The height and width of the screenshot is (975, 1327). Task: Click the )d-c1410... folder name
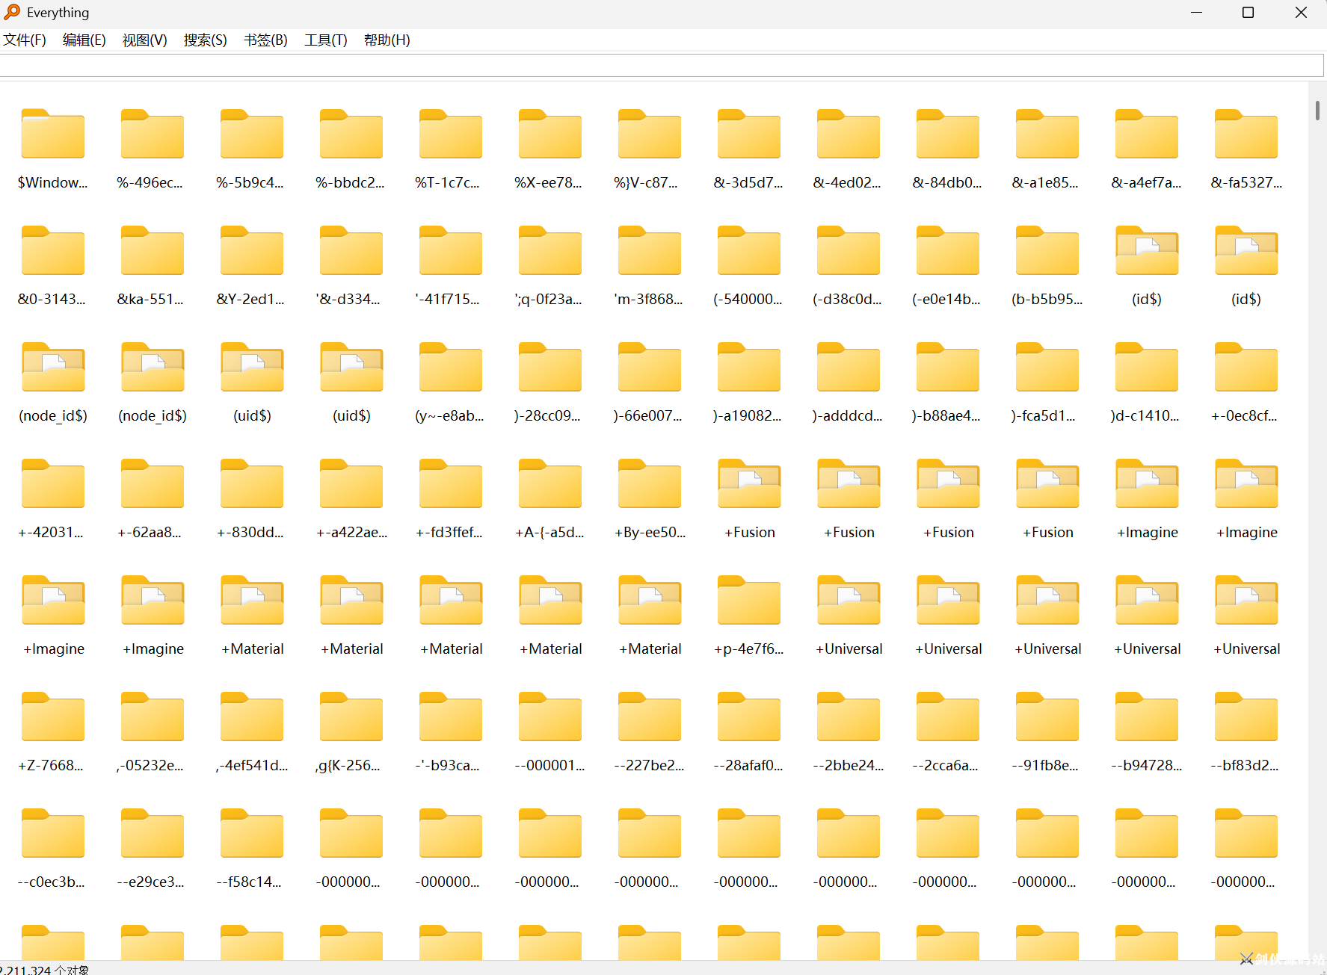point(1145,415)
